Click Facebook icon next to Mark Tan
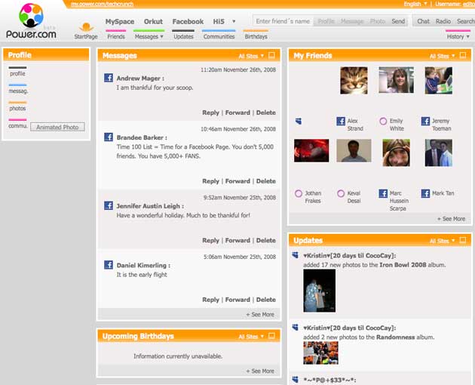475x385 pixels. (x=425, y=193)
